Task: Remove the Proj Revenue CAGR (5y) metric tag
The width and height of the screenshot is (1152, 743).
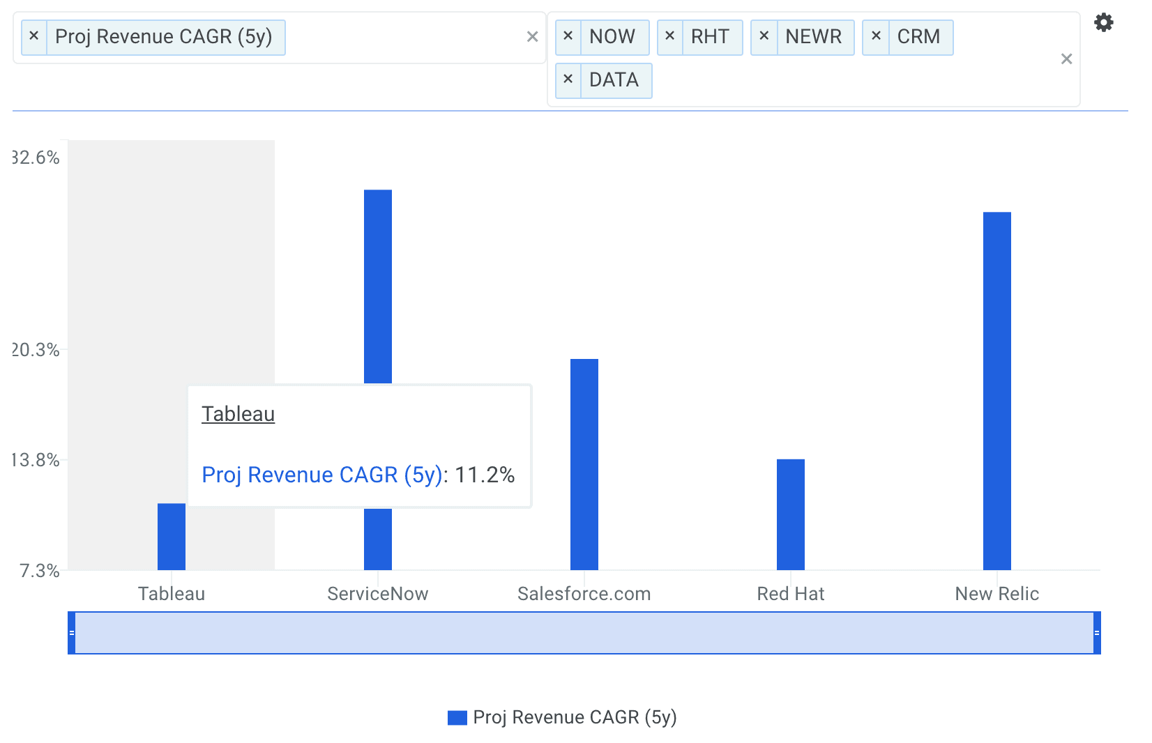Action: pyautogui.click(x=33, y=37)
